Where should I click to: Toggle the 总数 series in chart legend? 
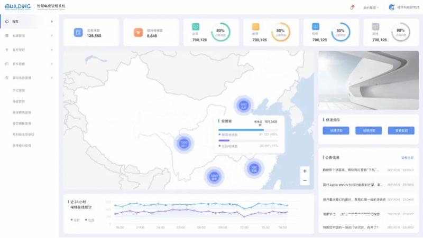75,219
